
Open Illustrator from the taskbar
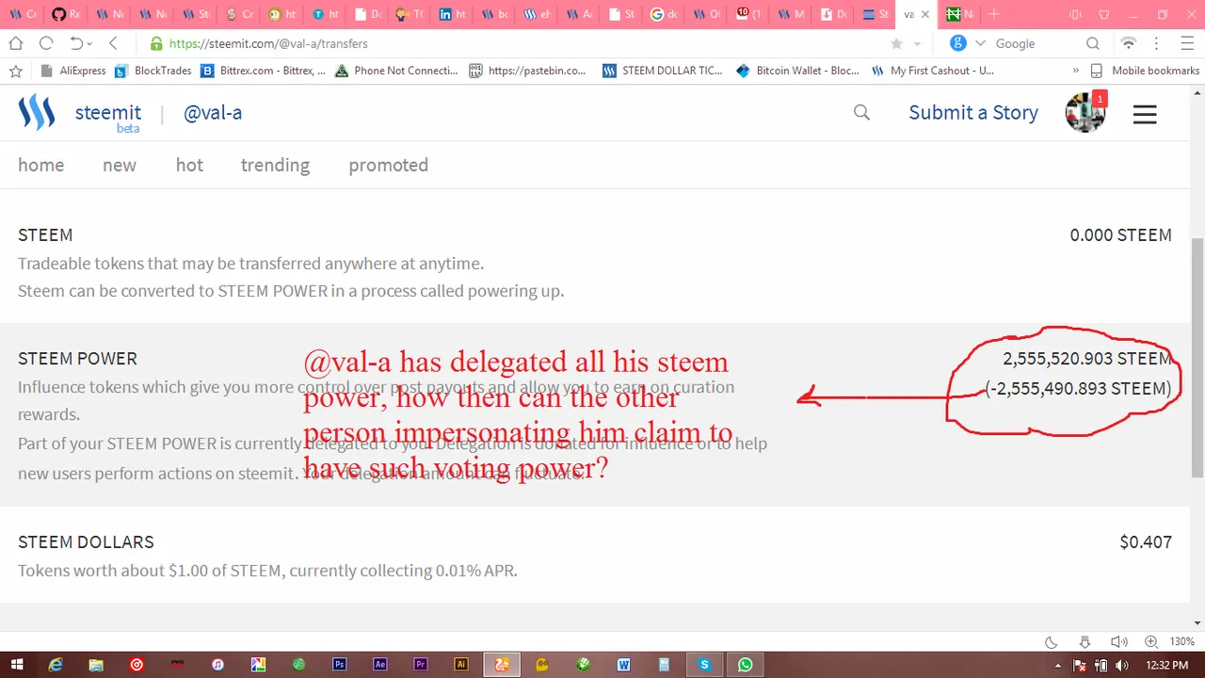pyautogui.click(x=461, y=665)
